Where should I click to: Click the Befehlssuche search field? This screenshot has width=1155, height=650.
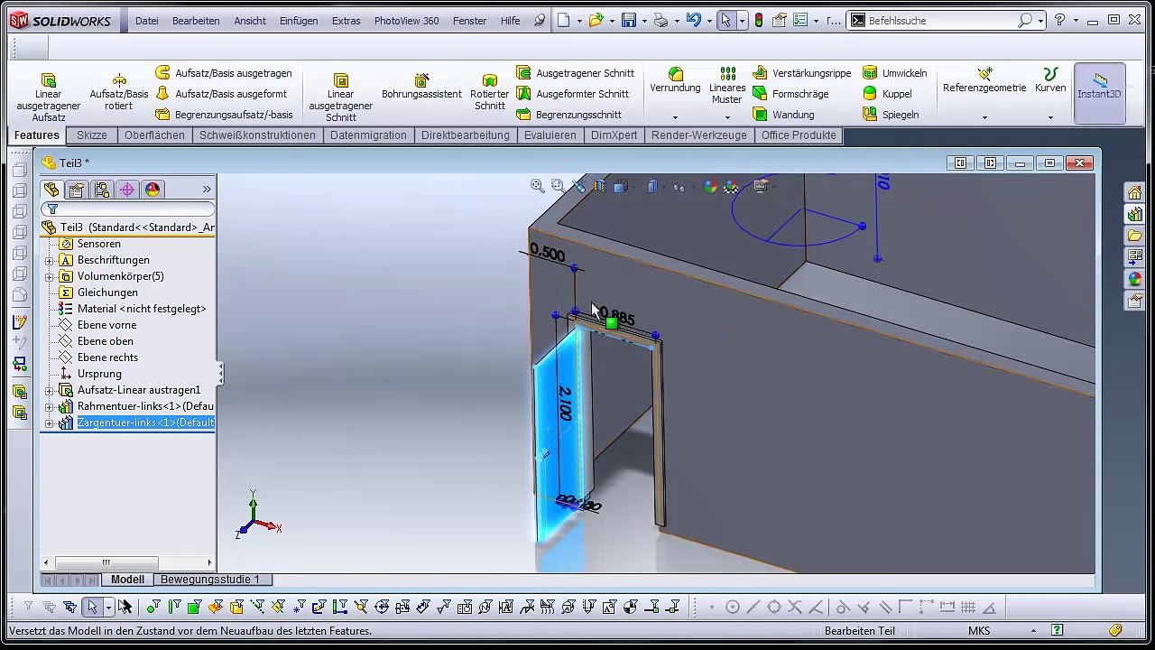(x=939, y=20)
